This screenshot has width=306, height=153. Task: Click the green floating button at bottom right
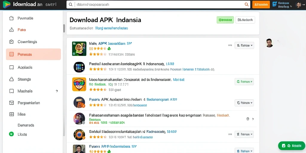291,146
